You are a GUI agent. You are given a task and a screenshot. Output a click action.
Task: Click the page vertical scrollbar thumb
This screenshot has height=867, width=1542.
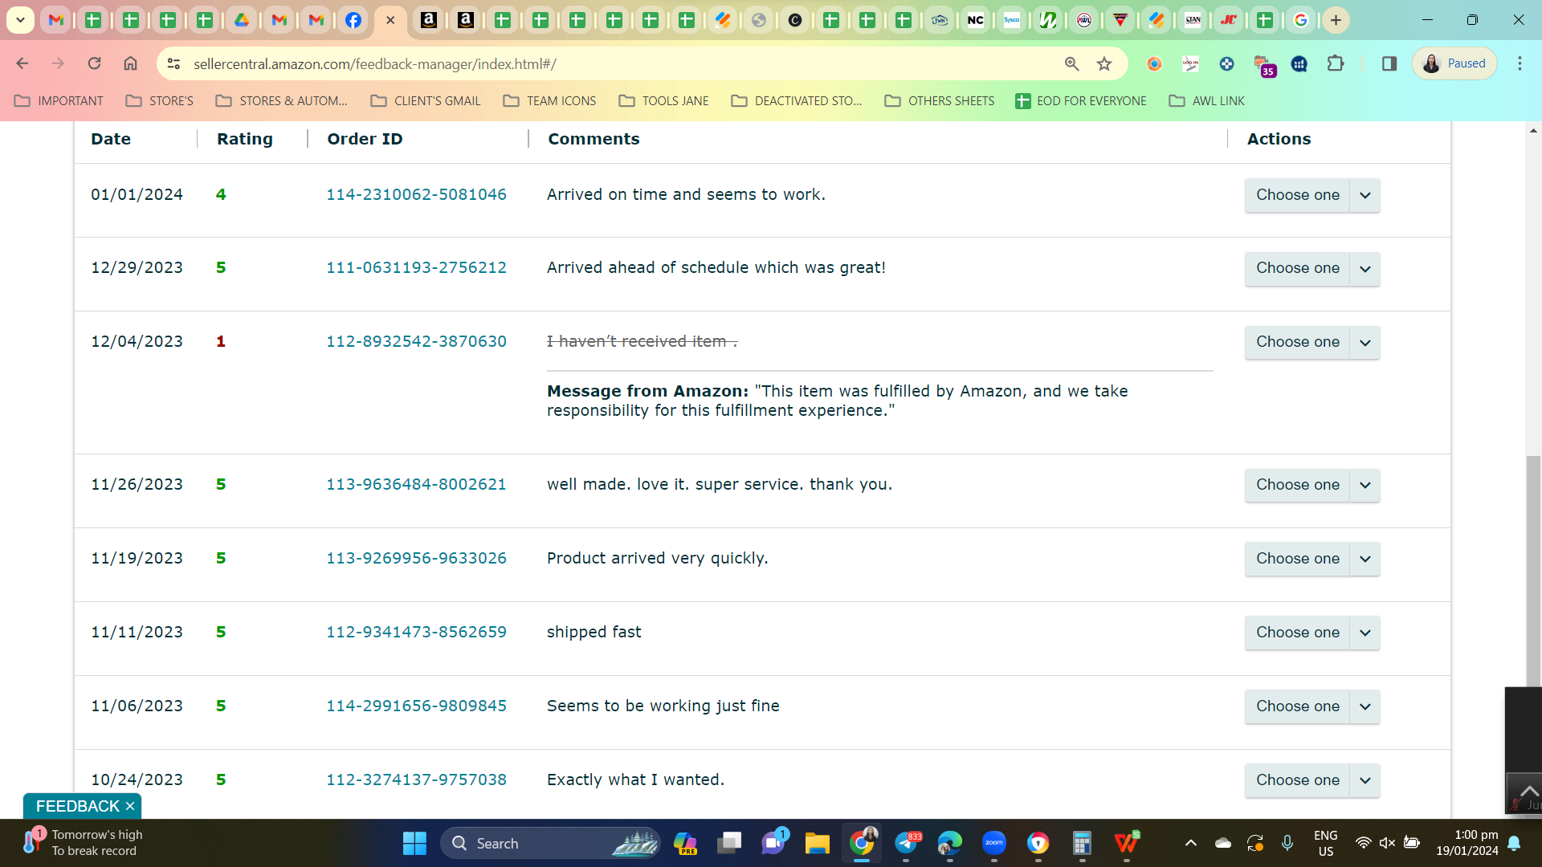pos(1534,570)
